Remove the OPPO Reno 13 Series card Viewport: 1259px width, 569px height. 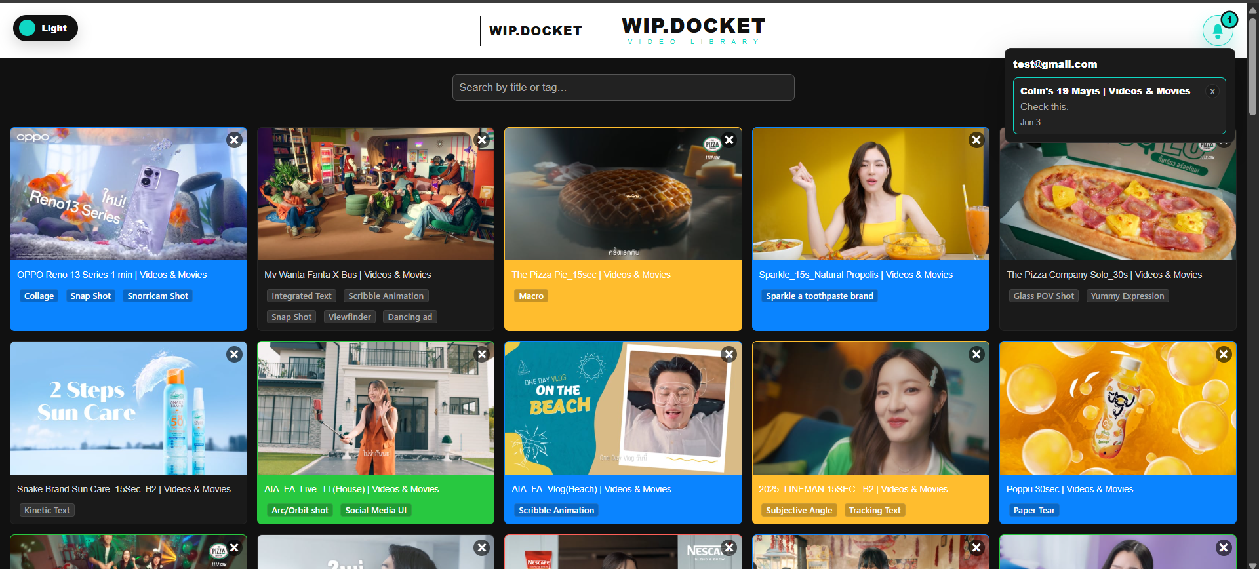tap(234, 140)
